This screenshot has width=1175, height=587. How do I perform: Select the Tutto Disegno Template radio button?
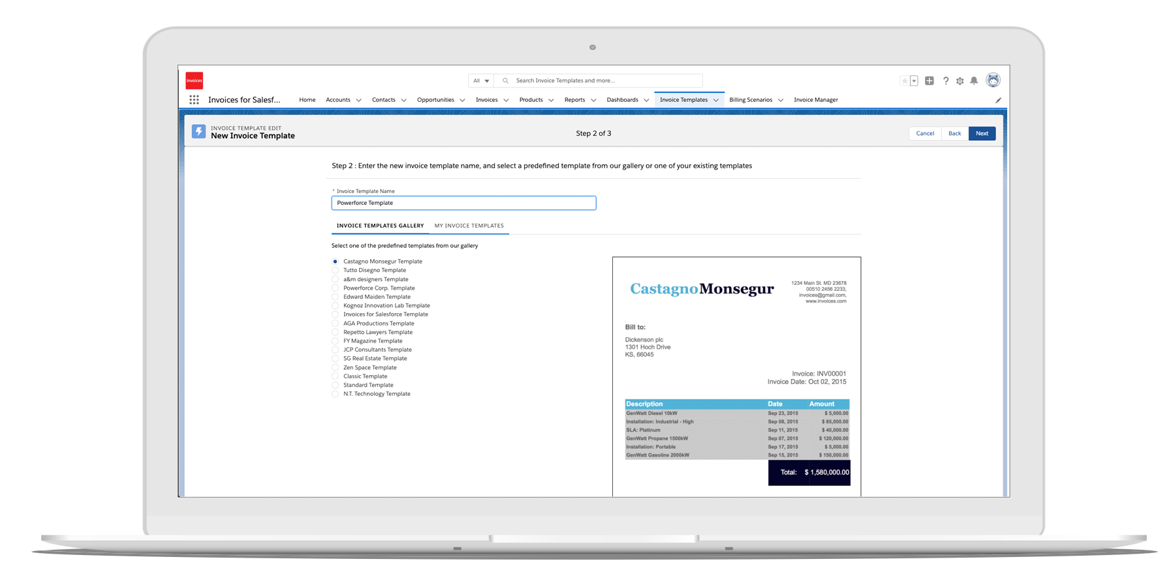pyautogui.click(x=336, y=271)
